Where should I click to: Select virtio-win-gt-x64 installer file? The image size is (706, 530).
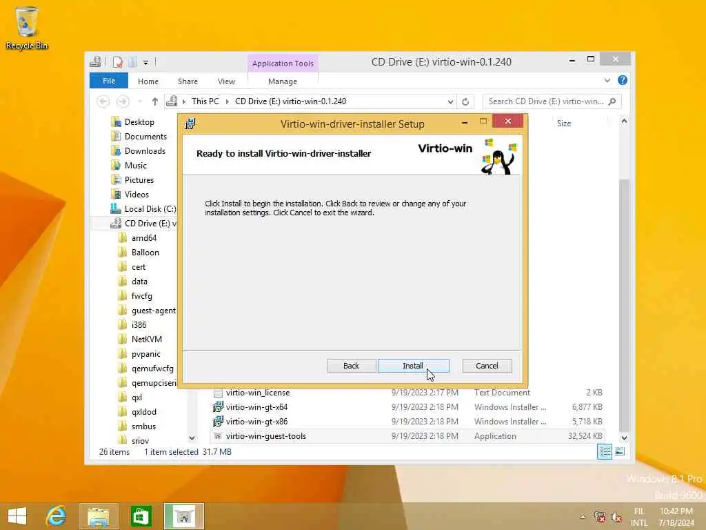[x=256, y=407]
